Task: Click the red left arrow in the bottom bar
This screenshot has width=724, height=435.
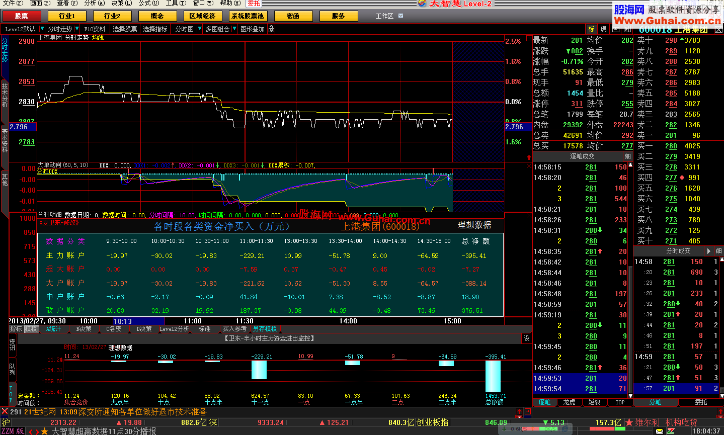Action: pyautogui.click(x=30, y=431)
